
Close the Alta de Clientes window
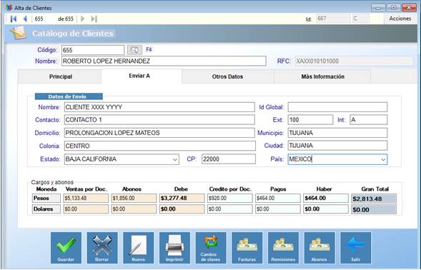tap(409, 8)
